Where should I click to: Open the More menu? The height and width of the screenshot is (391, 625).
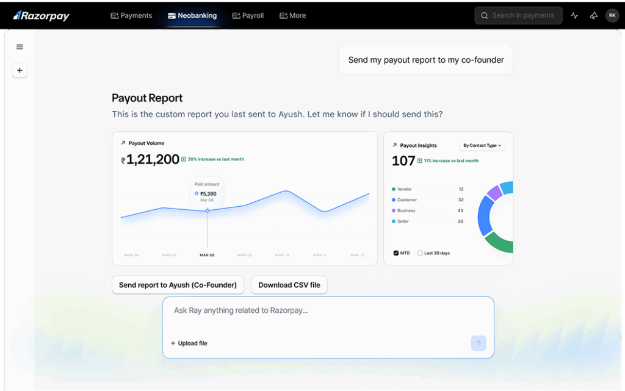click(292, 16)
